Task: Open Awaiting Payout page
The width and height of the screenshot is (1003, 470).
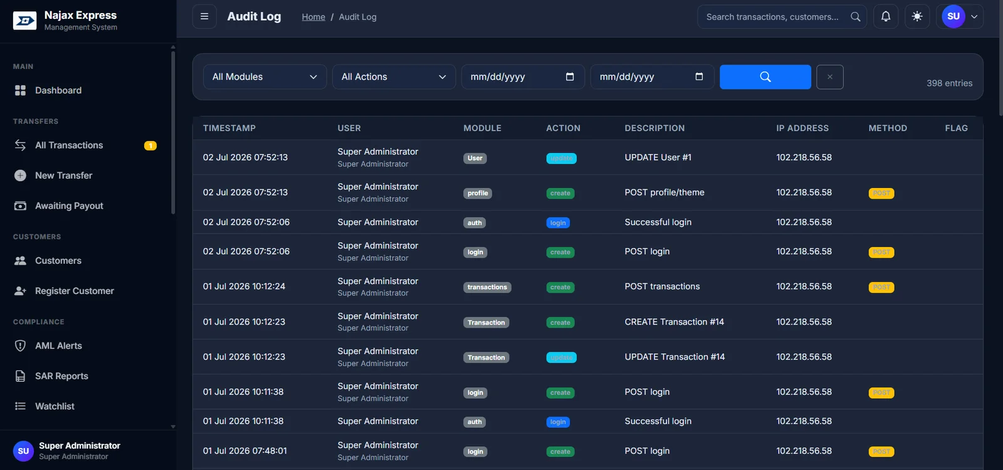Action: click(x=88, y=206)
